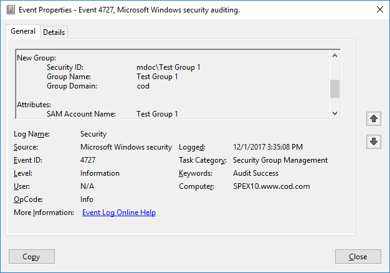The height and width of the screenshot is (273, 390).
Task: Click the Source: label
Action: pyautogui.click(x=26, y=147)
